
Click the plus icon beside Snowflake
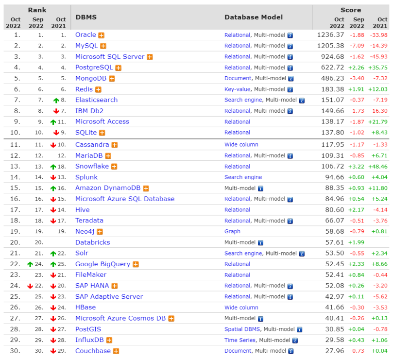pyautogui.click(x=114, y=167)
